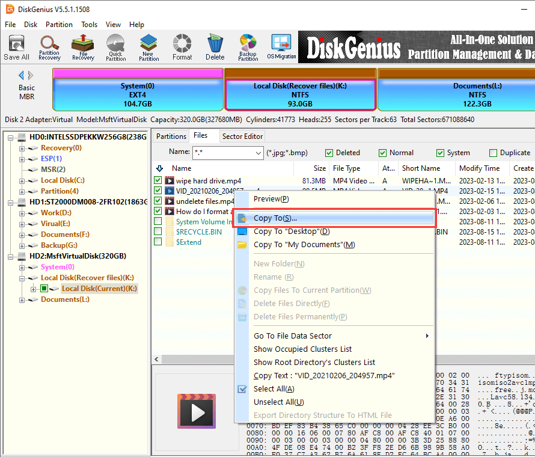Enable the Duplicate filter checkbox
This screenshot has height=457, width=535.
[x=493, y=153]
